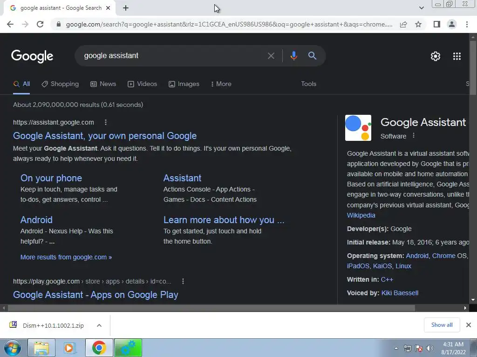
Task: Open Windows Explorer from taskbar
Action: (x=41, y=348)
